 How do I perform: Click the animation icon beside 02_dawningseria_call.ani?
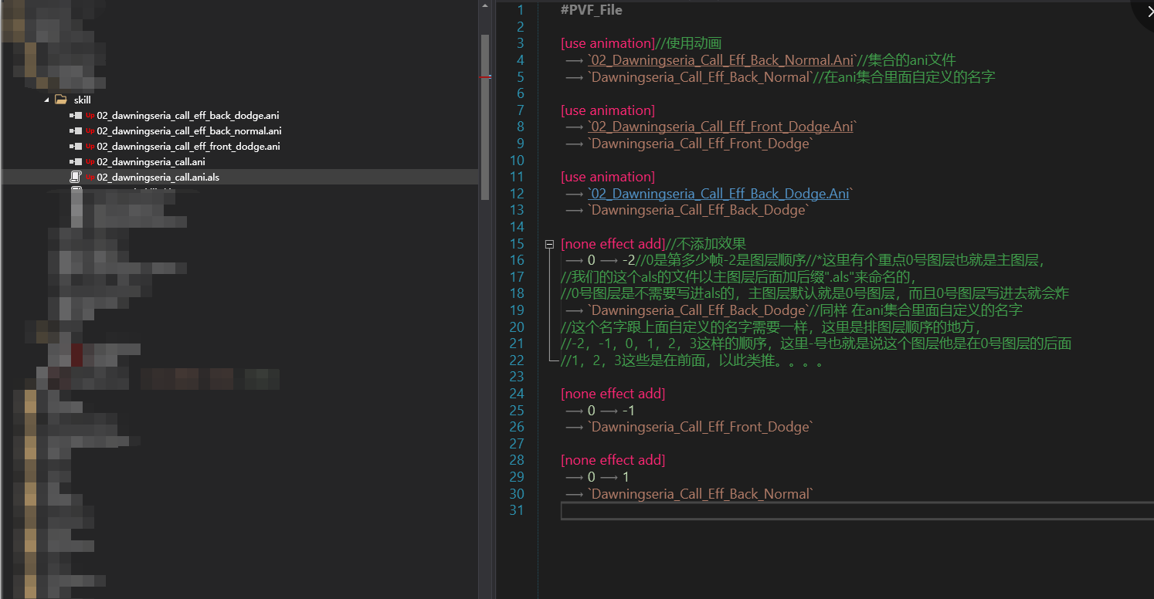[76, 161]
